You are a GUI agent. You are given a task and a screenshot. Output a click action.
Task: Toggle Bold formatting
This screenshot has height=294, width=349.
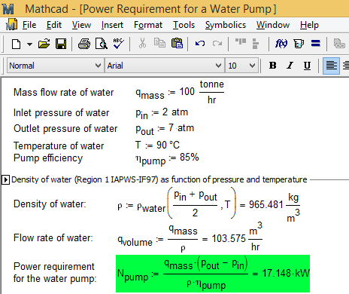(x=272, y=66)
